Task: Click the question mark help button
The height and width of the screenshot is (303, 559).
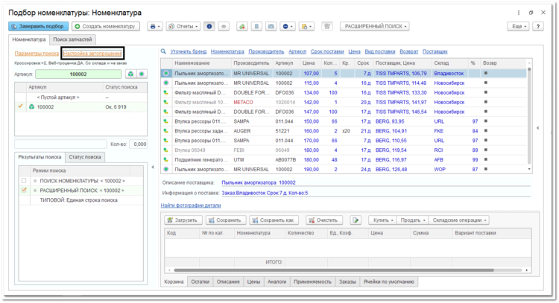Action: (x=538, y=26)
